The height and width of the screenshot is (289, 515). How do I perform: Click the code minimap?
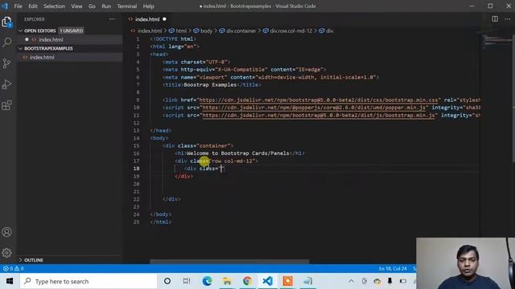[x=496, y=42]
